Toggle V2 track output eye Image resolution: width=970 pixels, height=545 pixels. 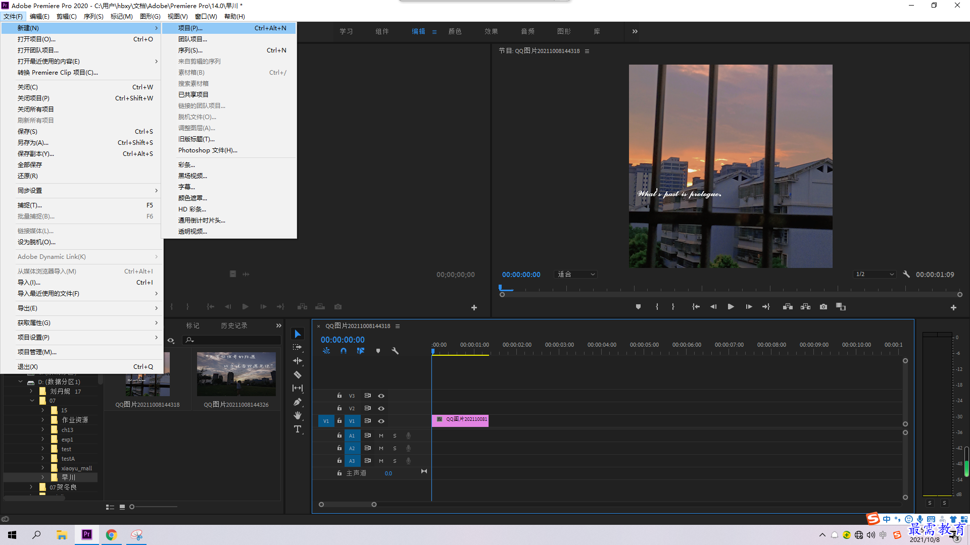381,408
